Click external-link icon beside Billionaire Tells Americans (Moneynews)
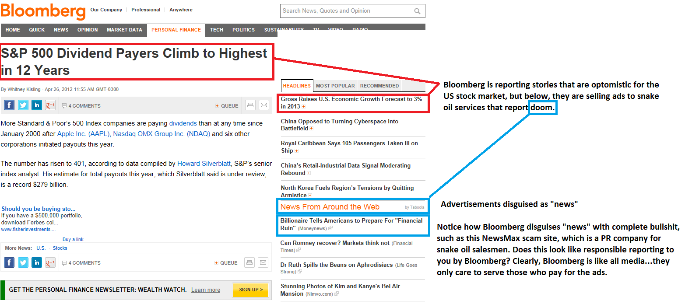685x304 pixels. [330, 228]
